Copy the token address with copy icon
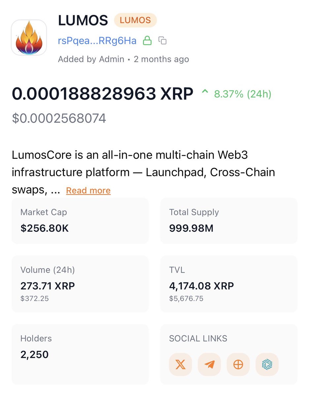The height and width of the screenshot is (396, 309). (162, 41)
